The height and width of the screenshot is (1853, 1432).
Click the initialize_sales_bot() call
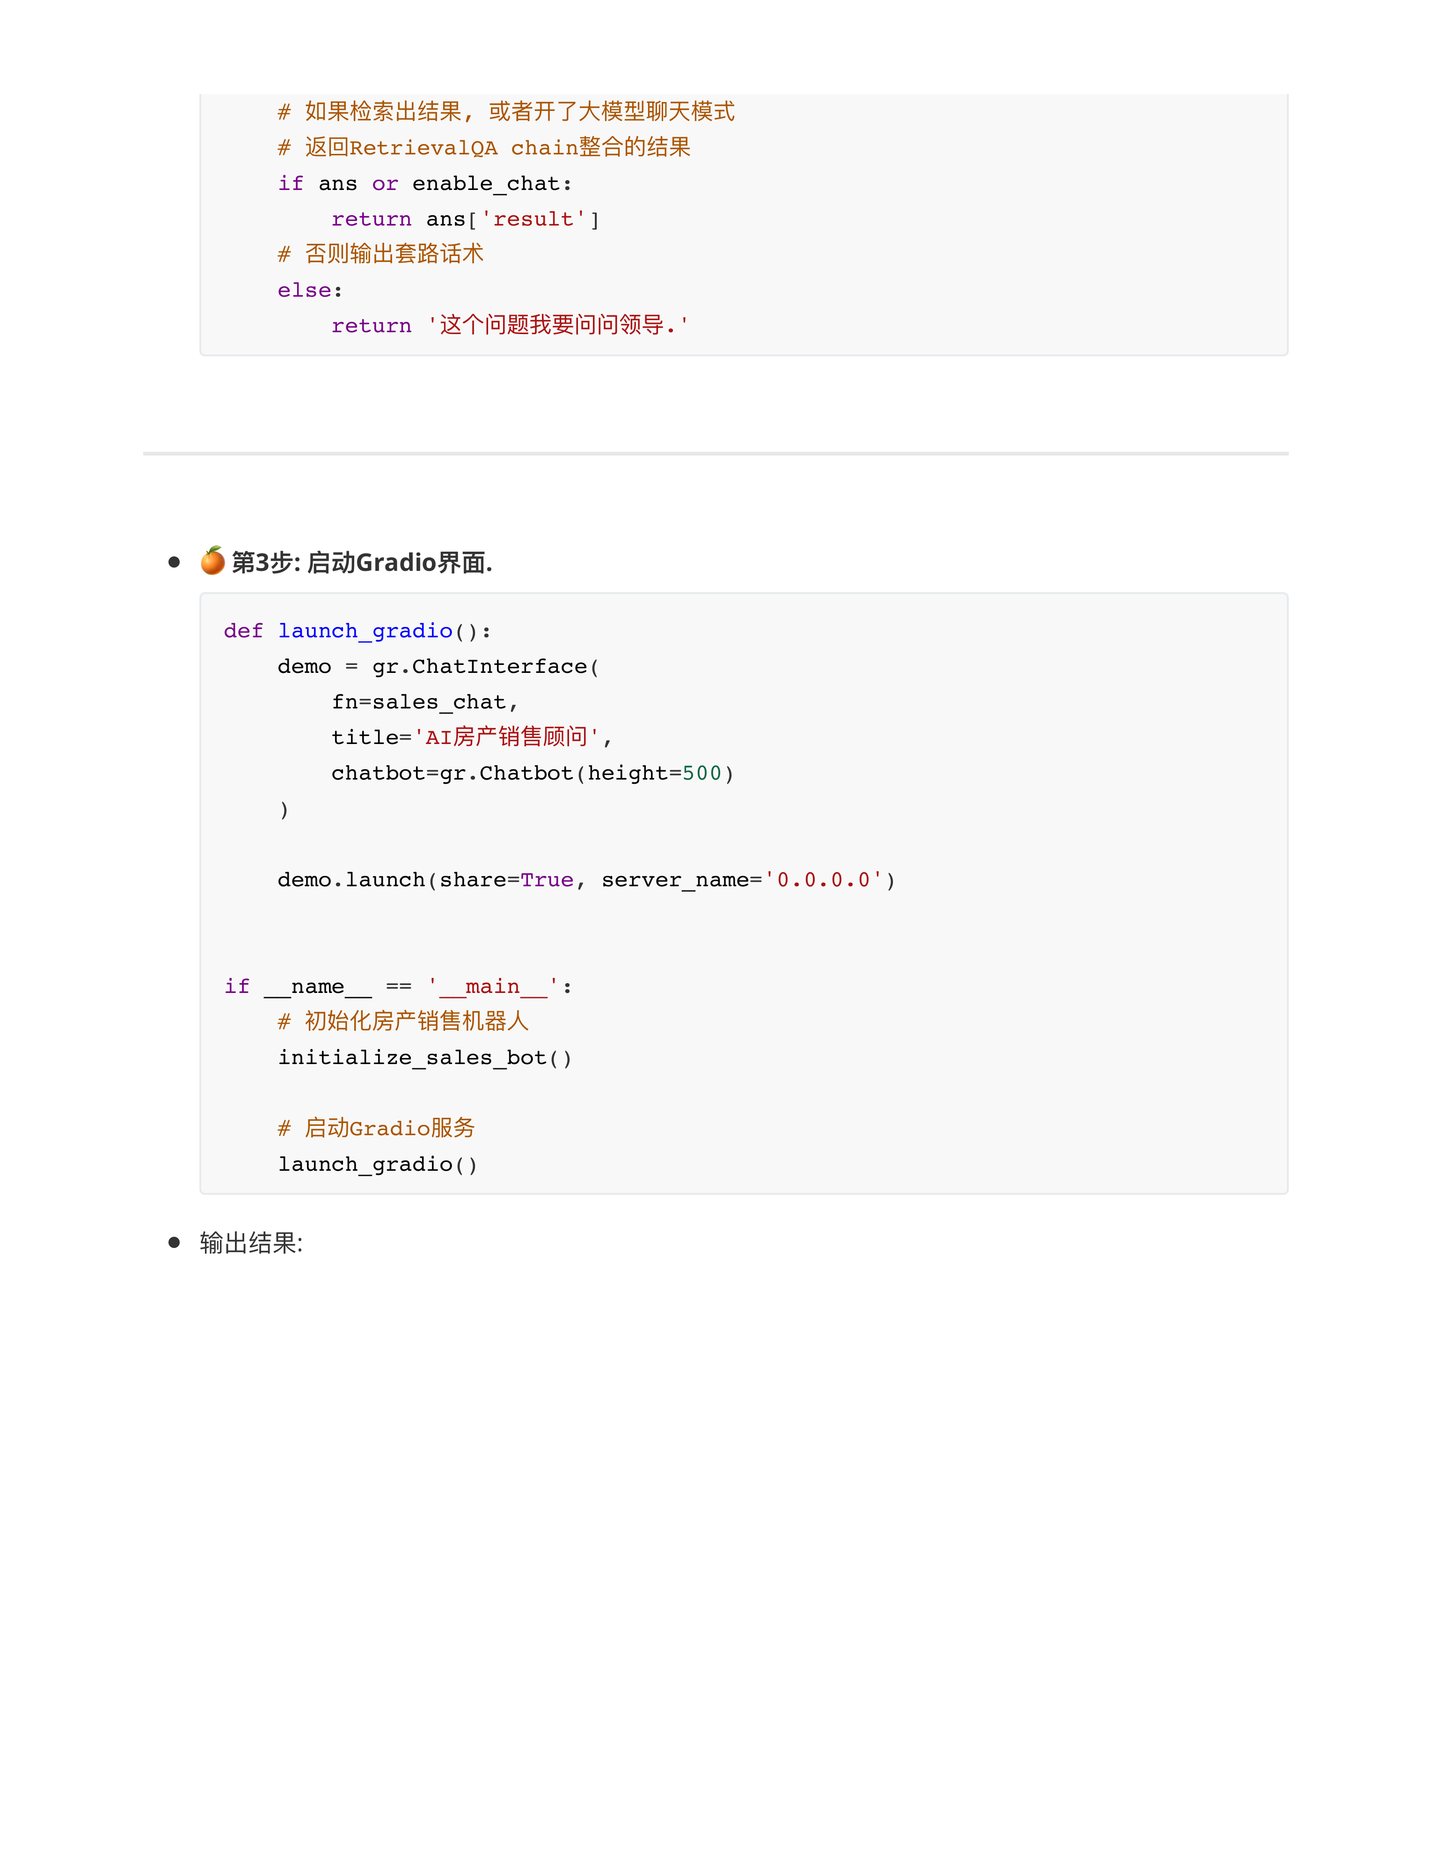[x=425, y=1057]
